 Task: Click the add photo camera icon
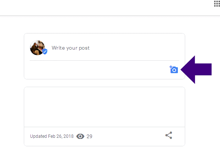[174, 69]
